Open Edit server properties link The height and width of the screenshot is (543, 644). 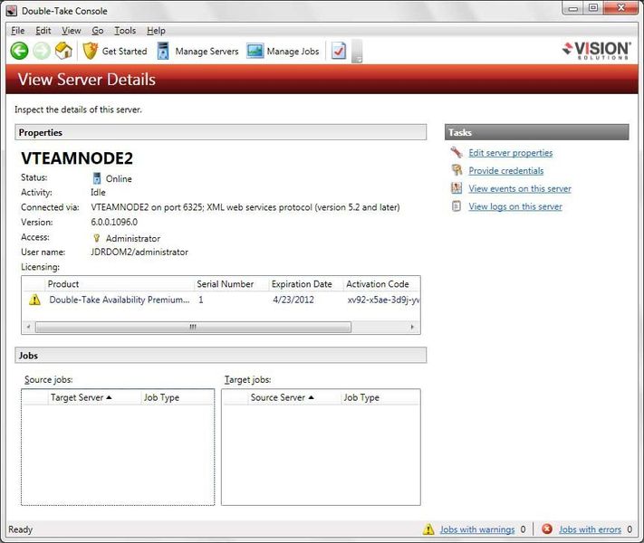tap(511, 153)
